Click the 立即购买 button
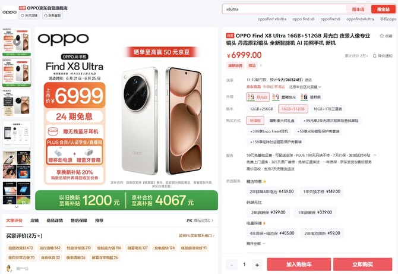Screen dimensions: 398x274 362,264
